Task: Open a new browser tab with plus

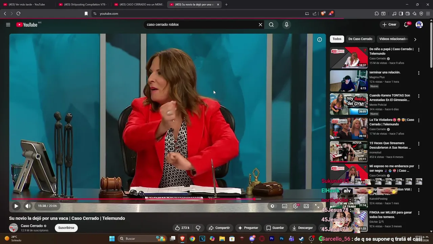Action: [226, 4]
